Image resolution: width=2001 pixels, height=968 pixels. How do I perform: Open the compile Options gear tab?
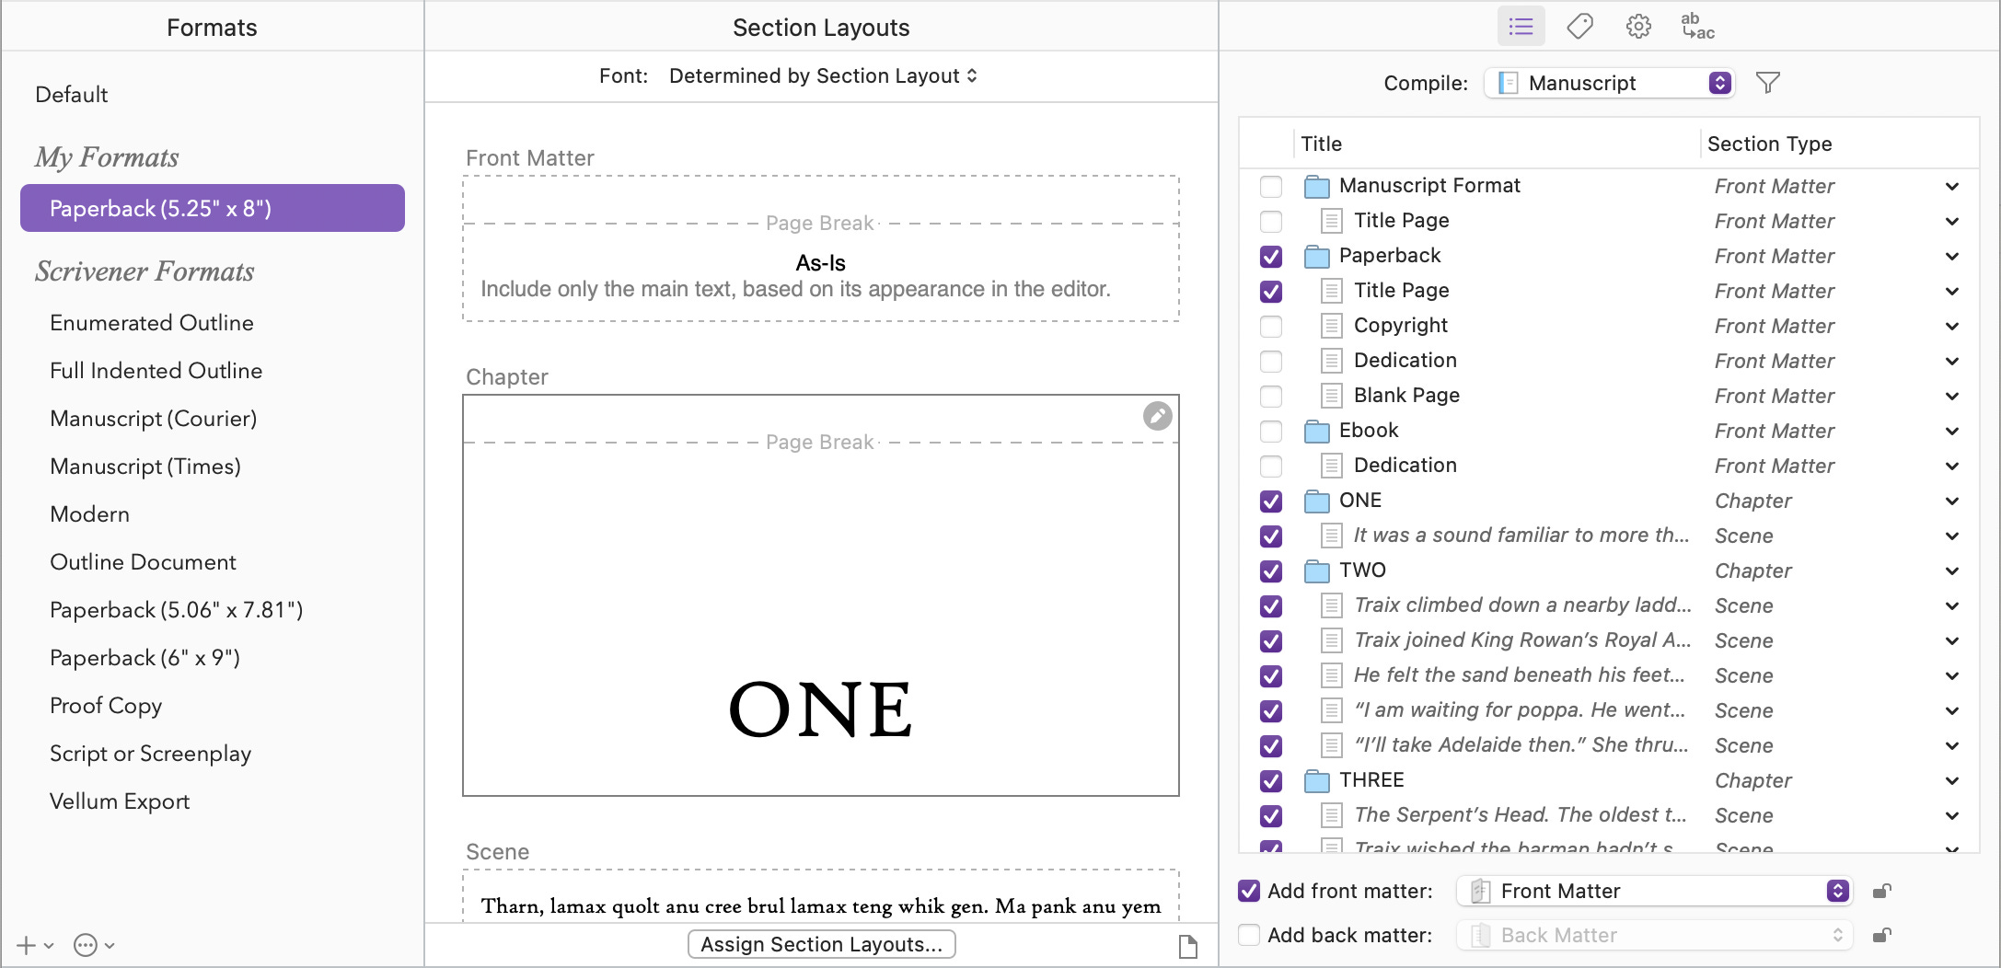tap(1638, 27)
